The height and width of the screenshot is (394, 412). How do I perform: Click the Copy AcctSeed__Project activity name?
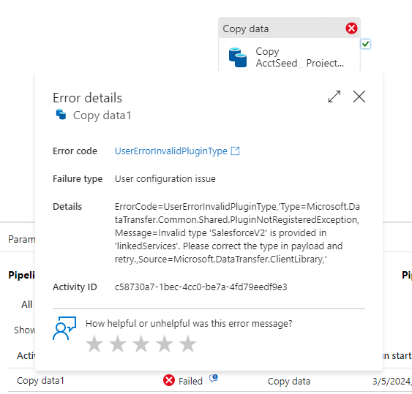[299, 57]
